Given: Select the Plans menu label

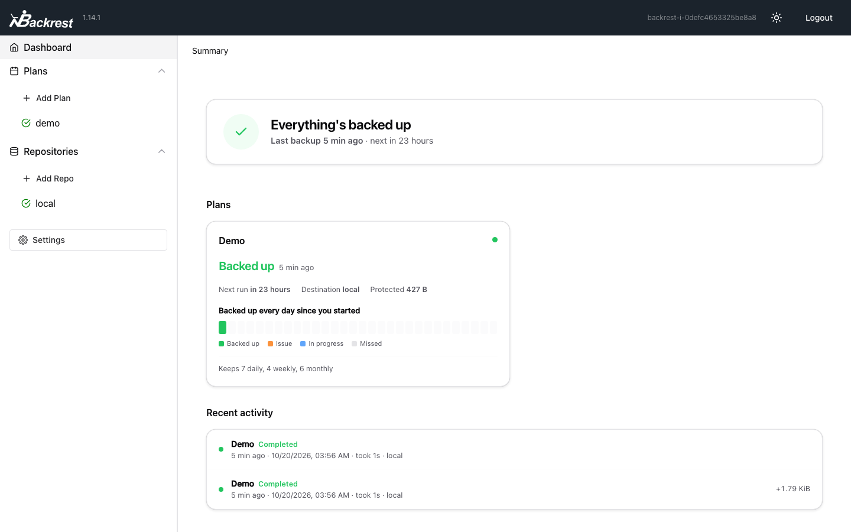Looking at the screenshot, I should [35, 71].
